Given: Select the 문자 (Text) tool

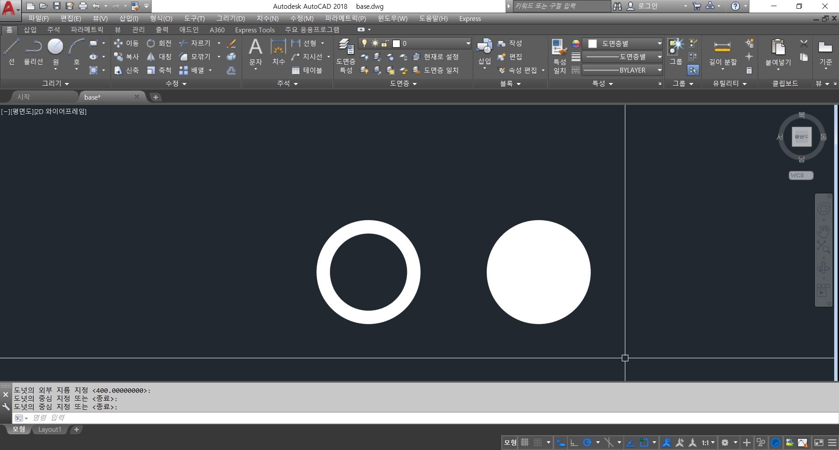Looking at the screenshot, I should [256, 52].
